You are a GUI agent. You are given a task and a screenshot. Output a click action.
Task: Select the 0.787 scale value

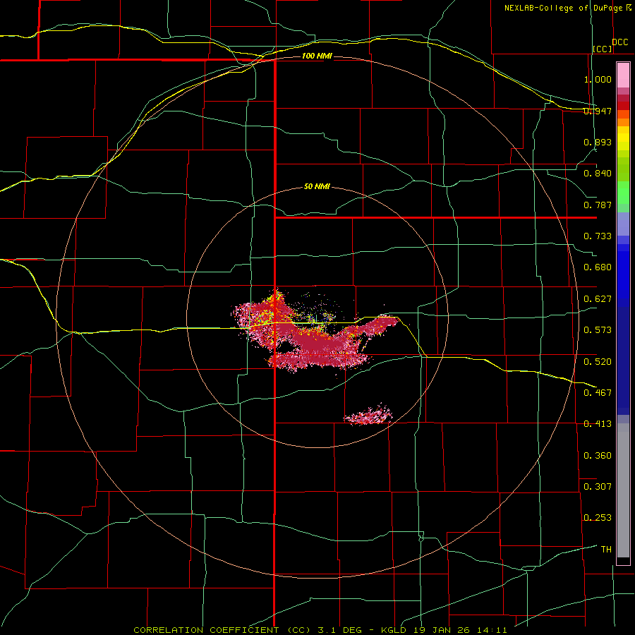click(598, 205)
